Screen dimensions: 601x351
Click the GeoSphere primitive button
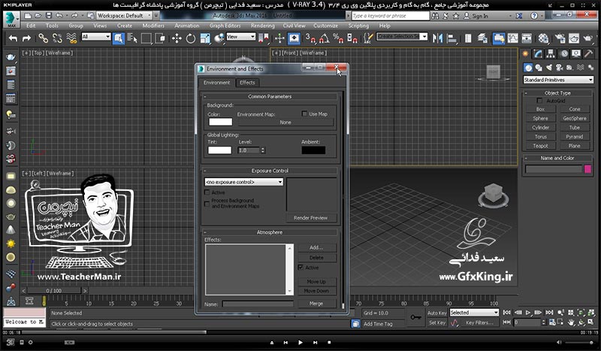575,118
